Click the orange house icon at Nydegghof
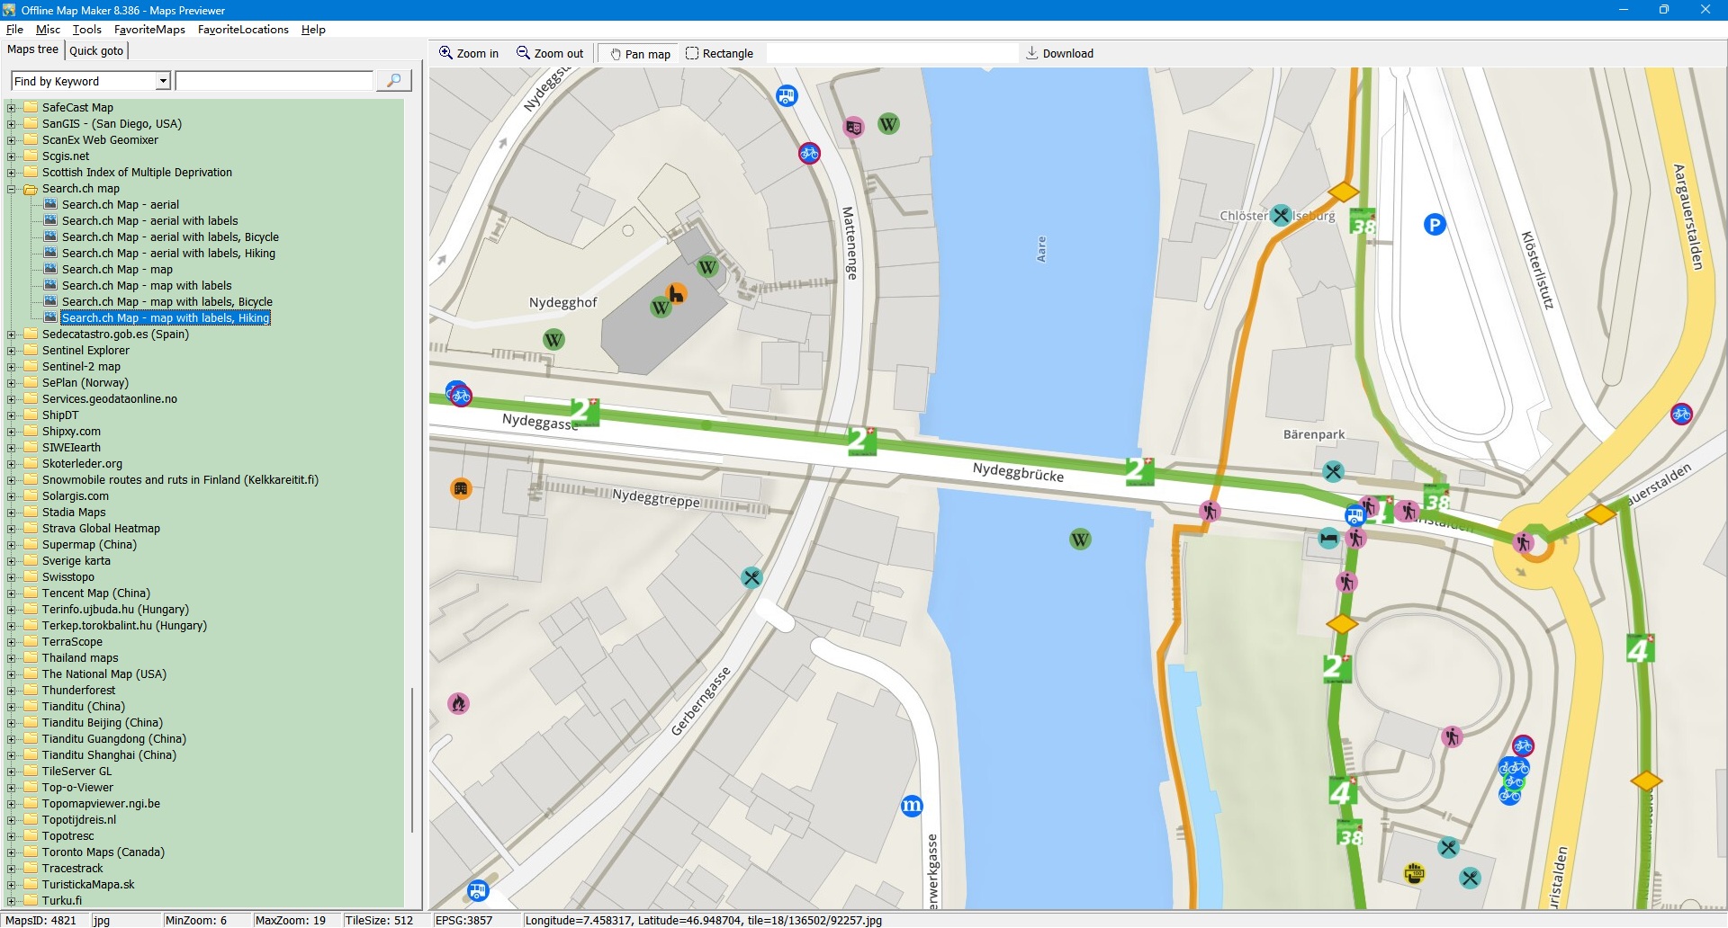 (x=676, y=293)
